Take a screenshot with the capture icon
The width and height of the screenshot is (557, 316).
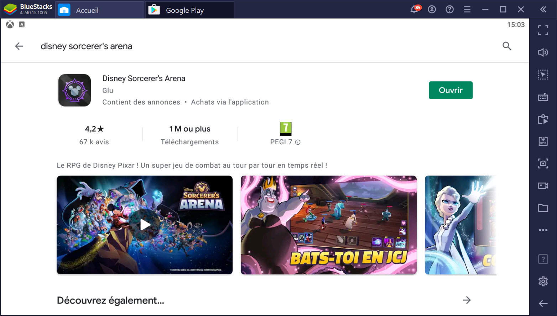click(x=543, y=164)
